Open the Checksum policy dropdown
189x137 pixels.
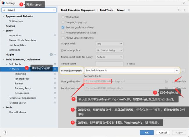coord(109,51)
